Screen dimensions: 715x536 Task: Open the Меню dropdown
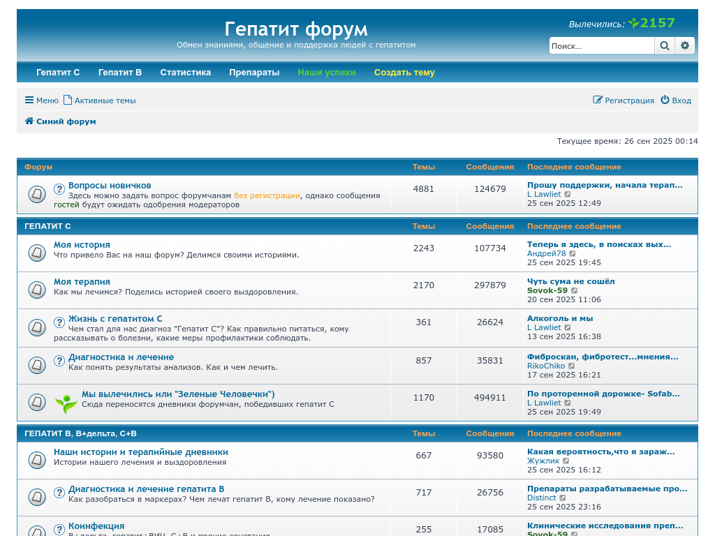coord(42,100)
